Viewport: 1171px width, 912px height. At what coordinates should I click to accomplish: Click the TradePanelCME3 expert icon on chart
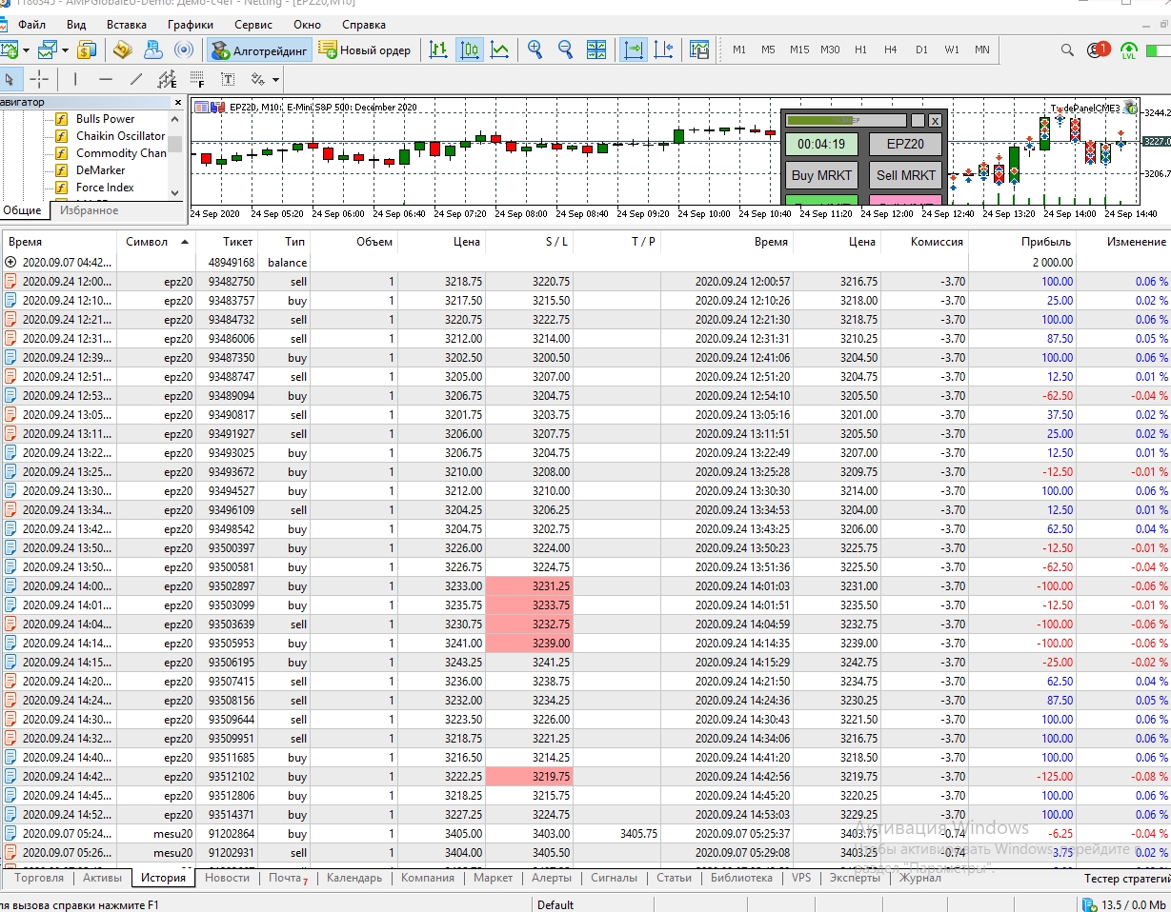coord(1130,108)
